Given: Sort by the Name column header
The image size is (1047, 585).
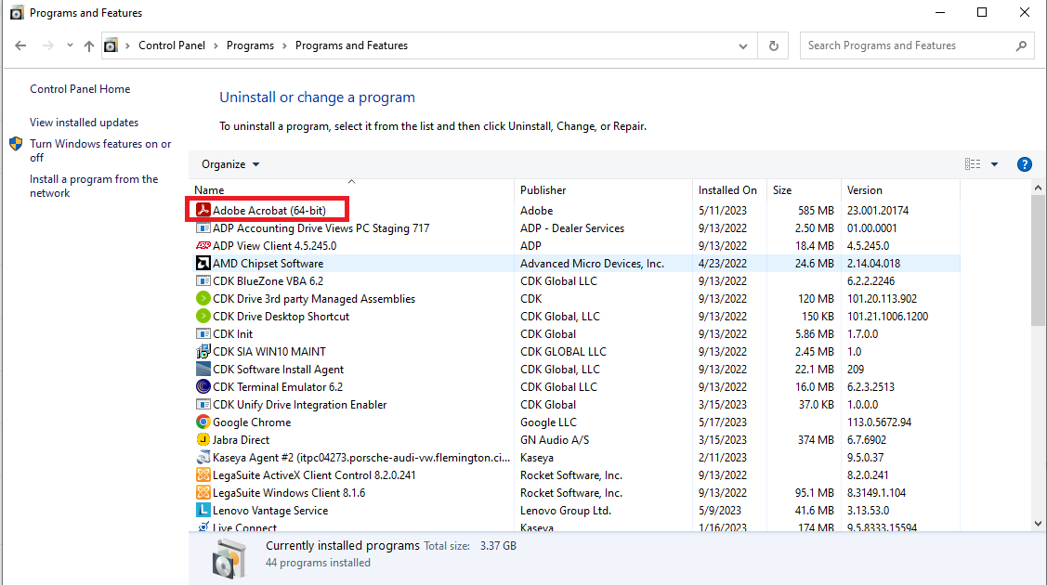Looking at the screenshot, I should click(353, 190).
